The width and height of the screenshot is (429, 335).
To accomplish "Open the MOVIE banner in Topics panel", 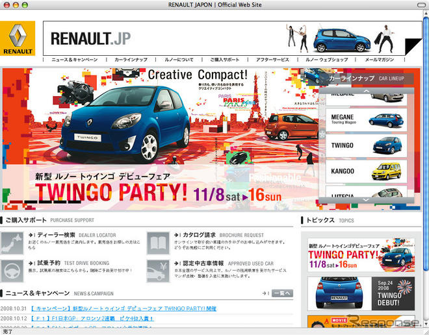I will 361,321.
